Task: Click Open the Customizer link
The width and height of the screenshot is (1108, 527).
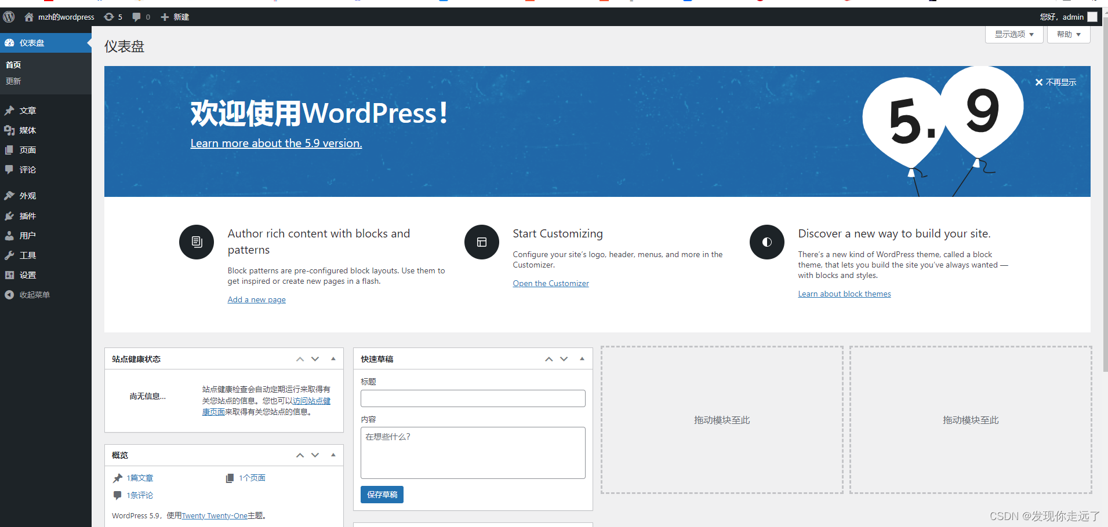Action: coord(551,283)
